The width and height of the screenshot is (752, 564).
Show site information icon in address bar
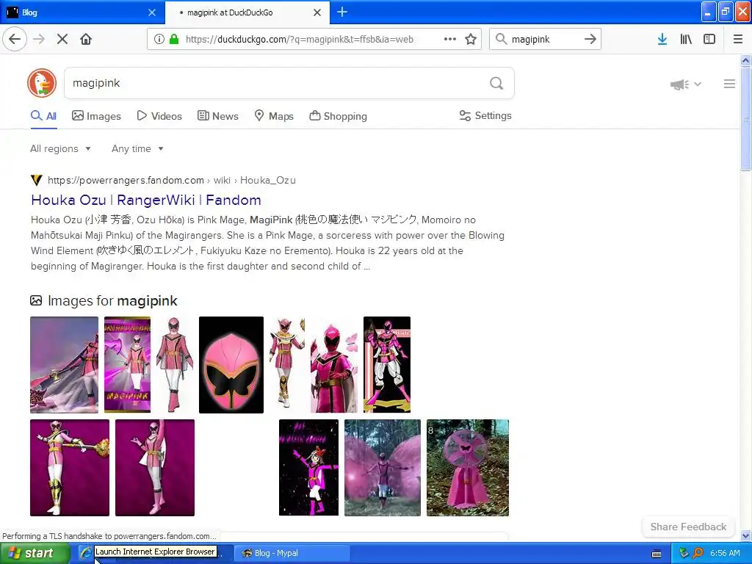click(x=159, y=39)
